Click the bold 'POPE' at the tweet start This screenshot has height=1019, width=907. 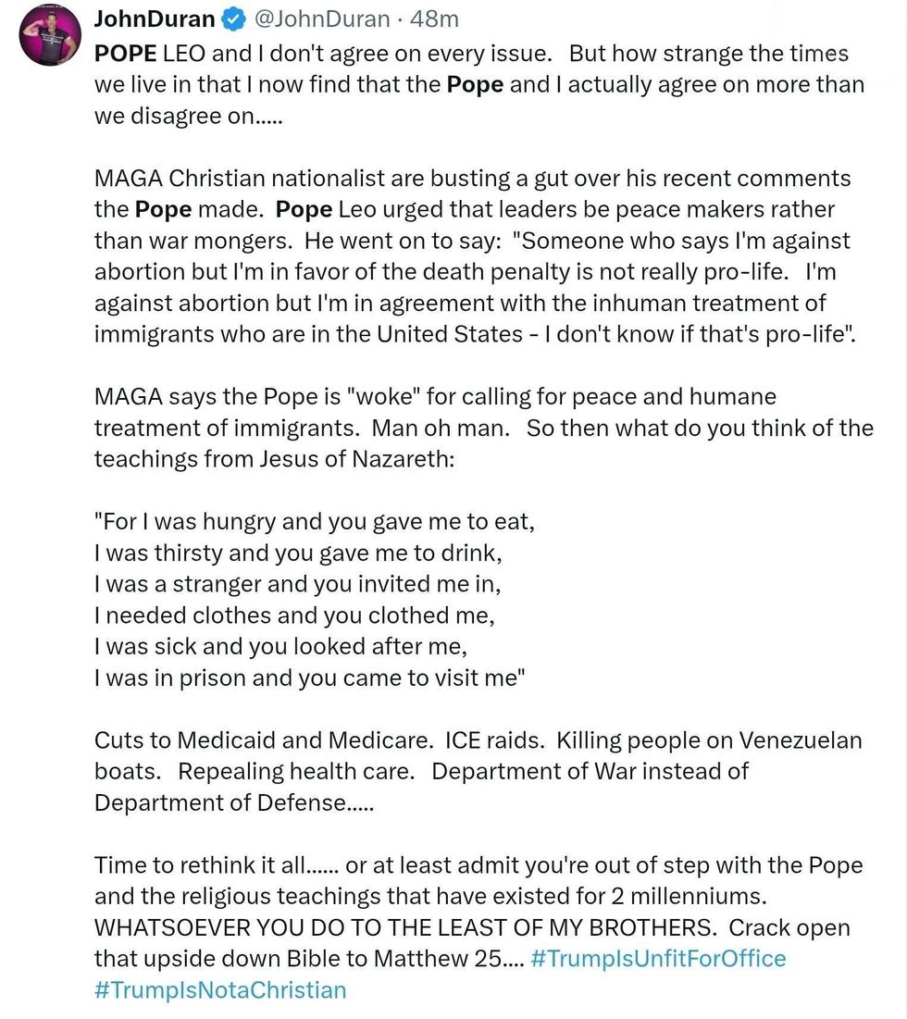125,54
